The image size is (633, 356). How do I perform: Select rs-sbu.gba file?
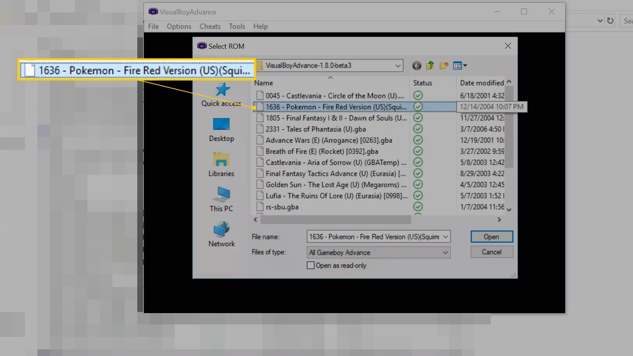(282, 207)
